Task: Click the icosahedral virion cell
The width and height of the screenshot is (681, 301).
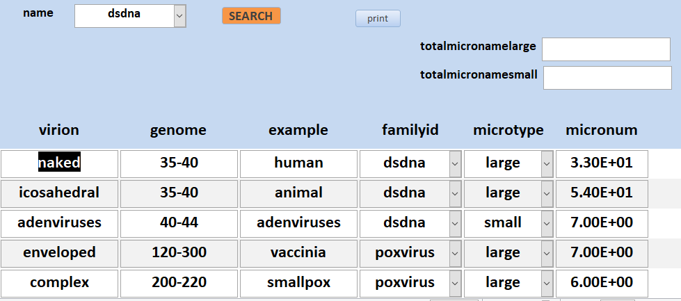Action: [60, 194]
